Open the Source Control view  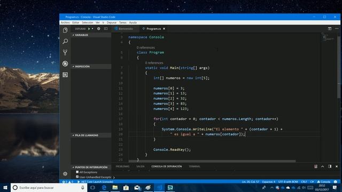[65, 52]
